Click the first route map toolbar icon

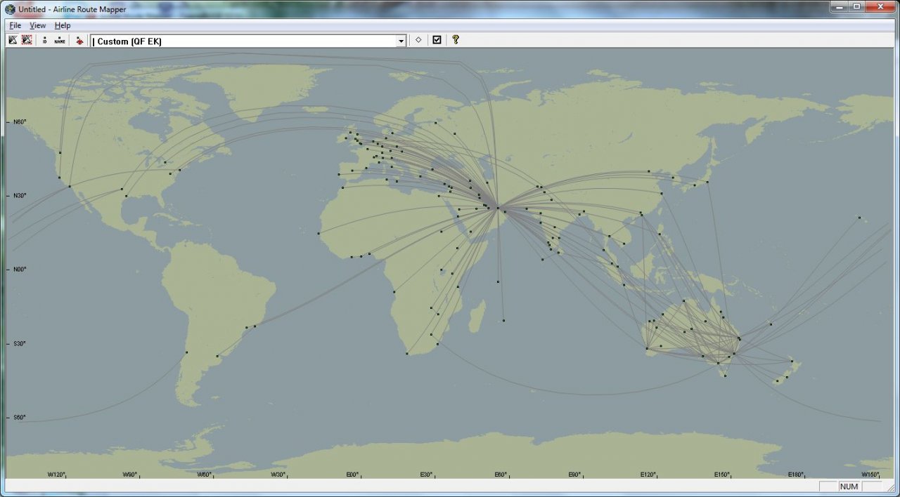[x=13, y=41]
